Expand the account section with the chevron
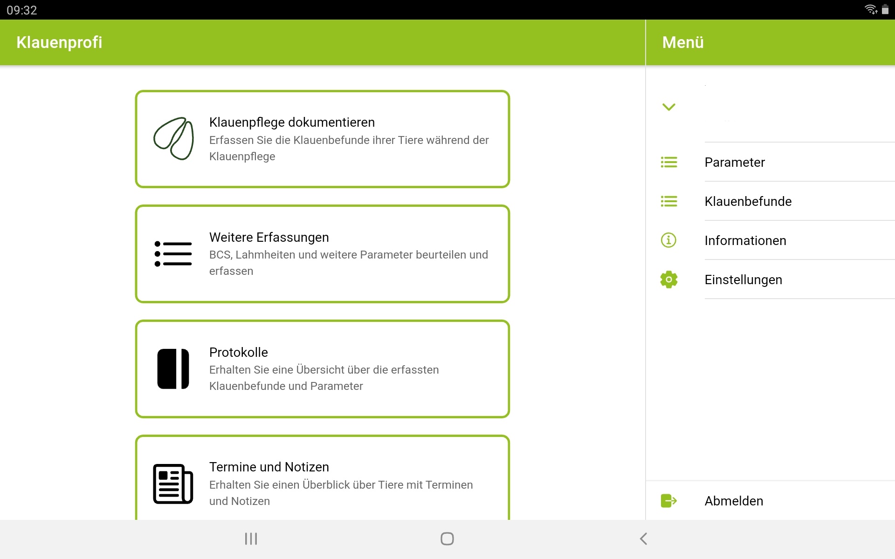895x559 pixels. click(x=670, y=107)
